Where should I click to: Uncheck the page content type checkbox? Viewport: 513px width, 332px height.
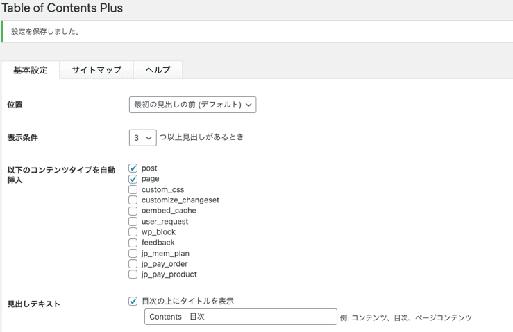133,179
